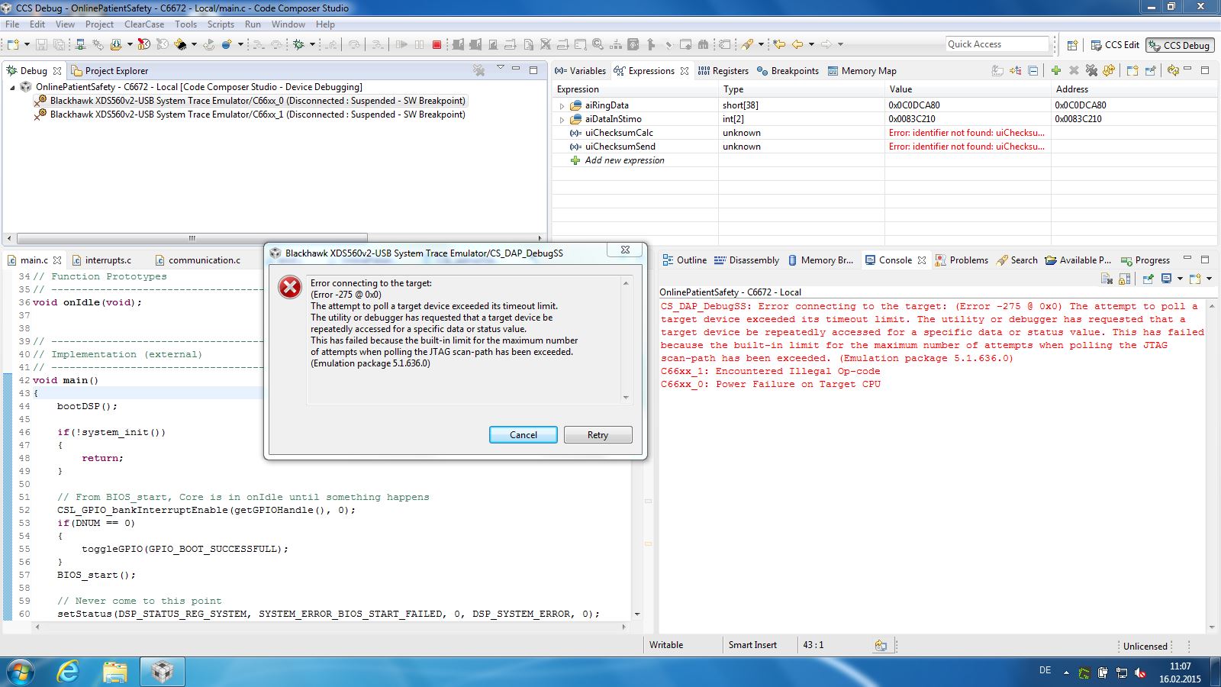The height and width of the screenshot is (687, 1221).
Task: Click the back navigation yellow arrow in toolbar
Action: [x=797, y=44]
